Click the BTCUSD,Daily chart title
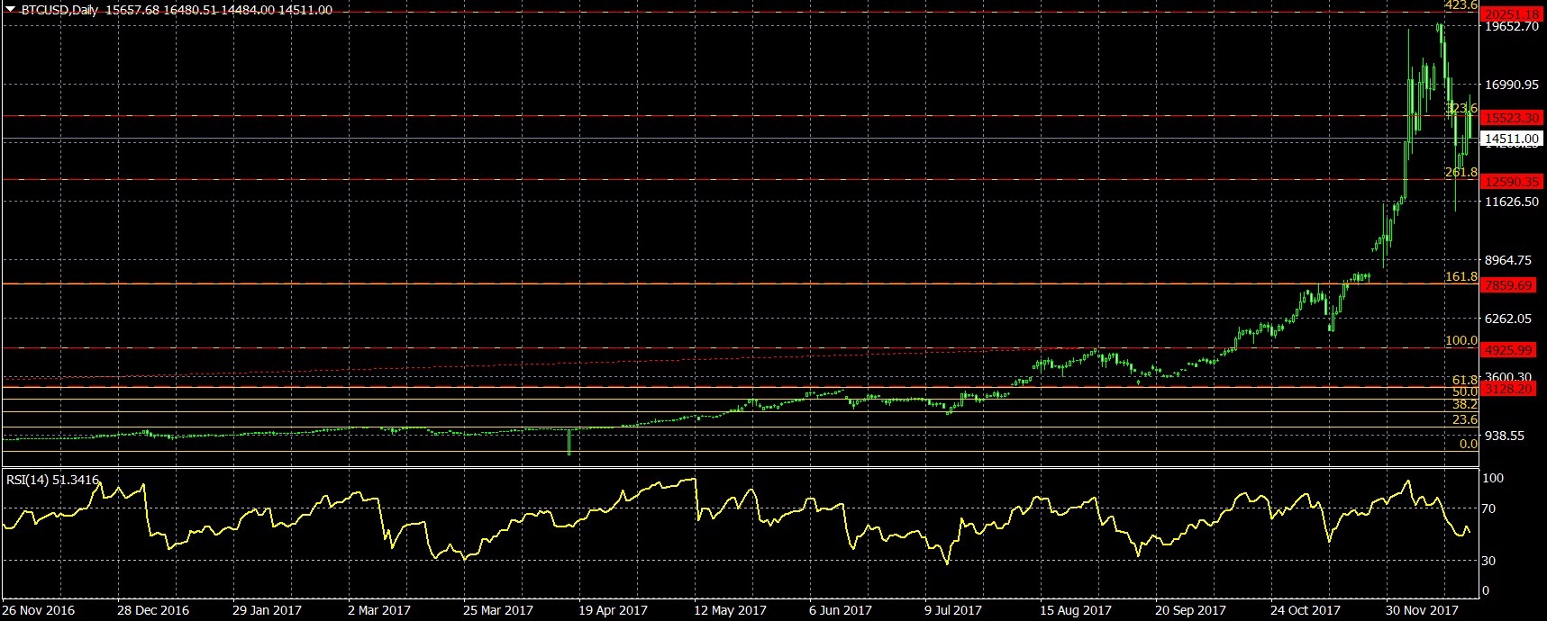This screenshot has width=1547, height=621. [61, 10]
